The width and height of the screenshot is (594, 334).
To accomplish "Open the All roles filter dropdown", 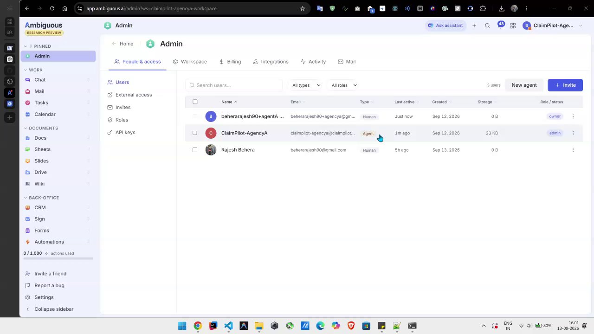I will point(344,85).
